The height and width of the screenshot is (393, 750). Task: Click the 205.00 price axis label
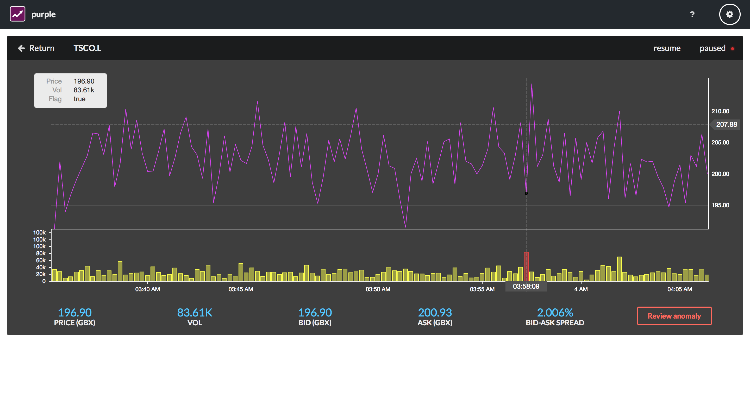click(720, 143)
